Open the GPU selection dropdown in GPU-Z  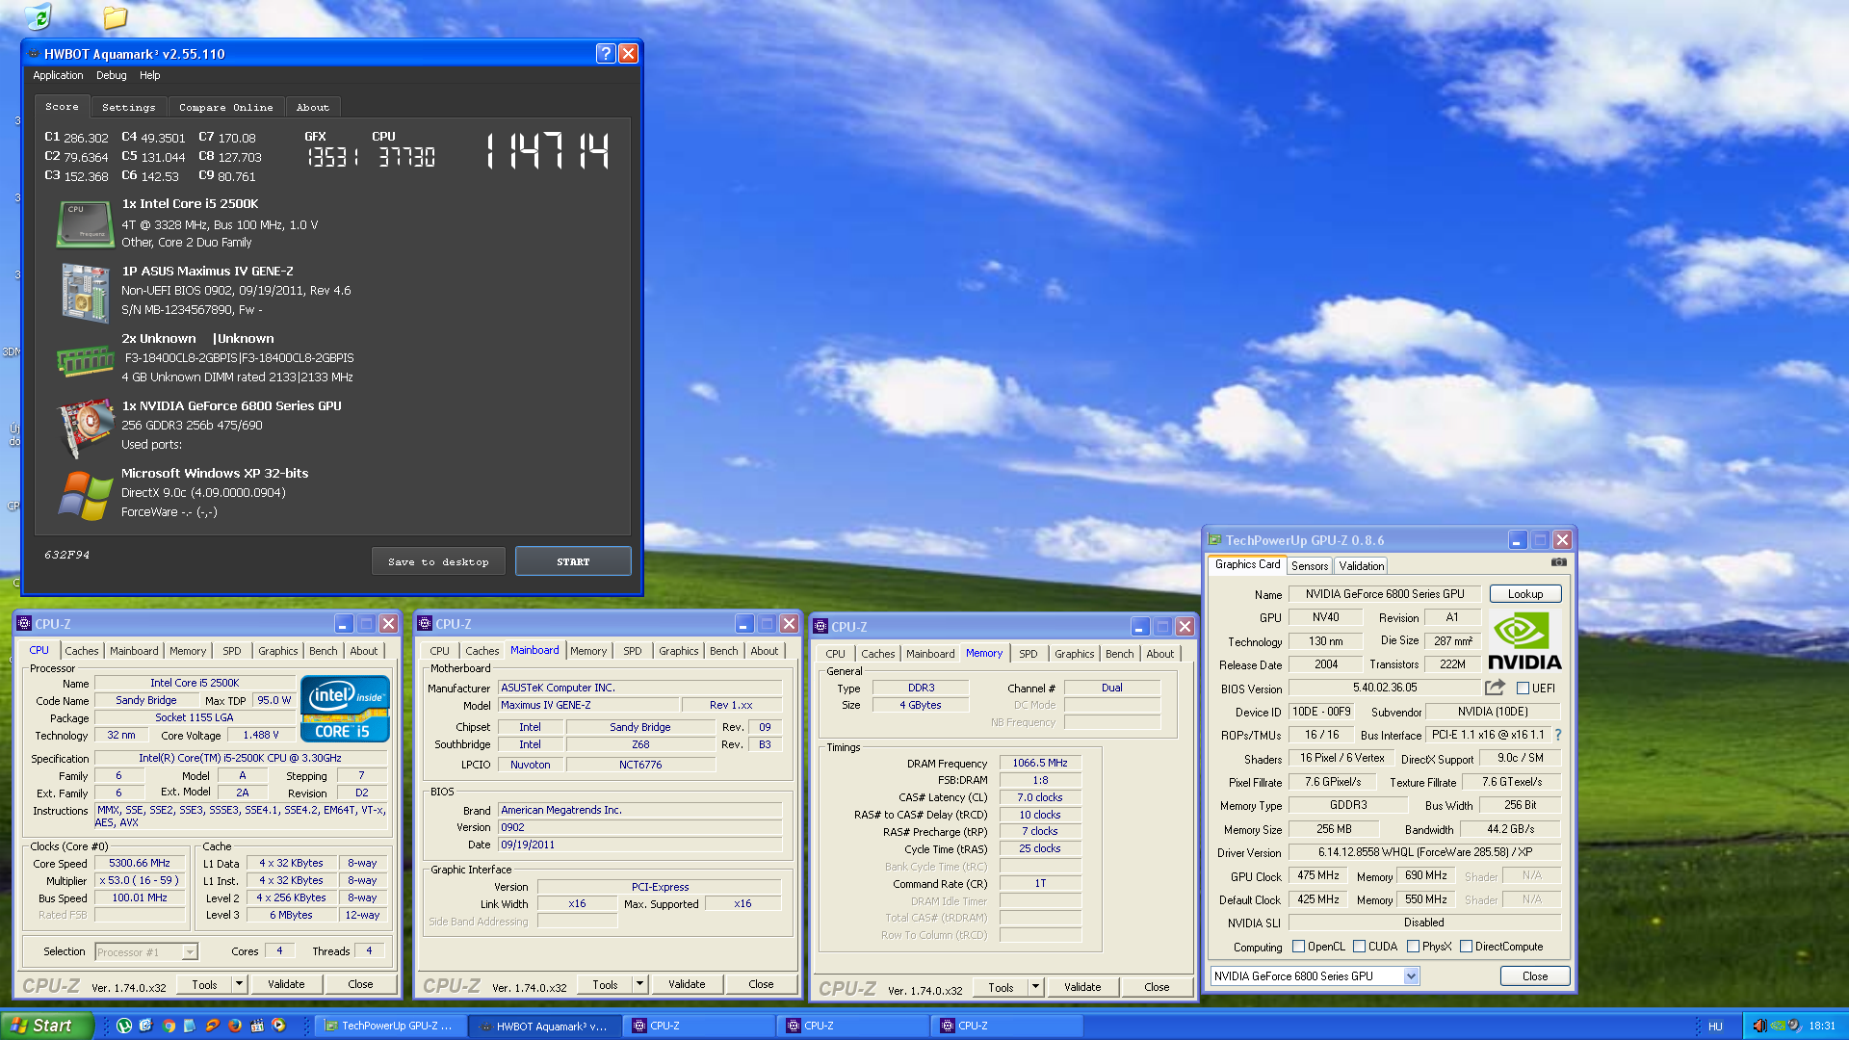coord(1411,976)
